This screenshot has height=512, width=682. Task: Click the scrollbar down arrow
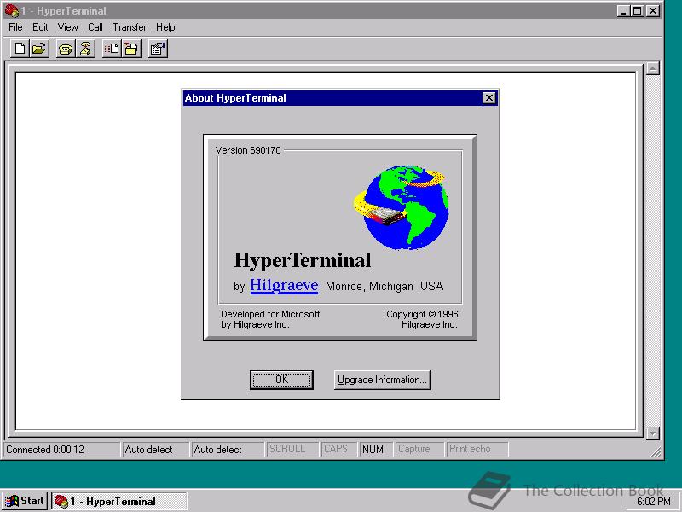653,433
